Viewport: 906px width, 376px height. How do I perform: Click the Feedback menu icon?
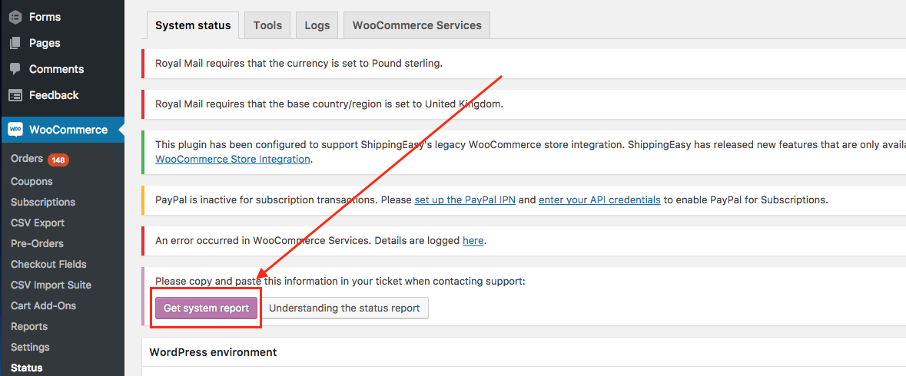[x=15, y=95]
